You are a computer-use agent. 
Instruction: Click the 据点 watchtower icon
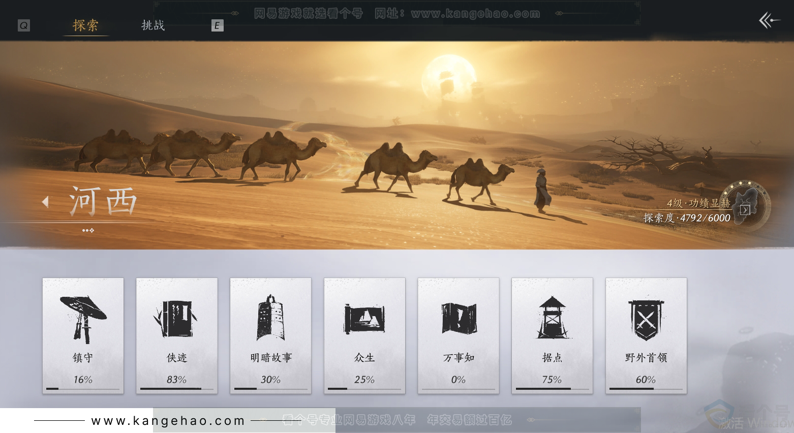click(x=552, y=318)
